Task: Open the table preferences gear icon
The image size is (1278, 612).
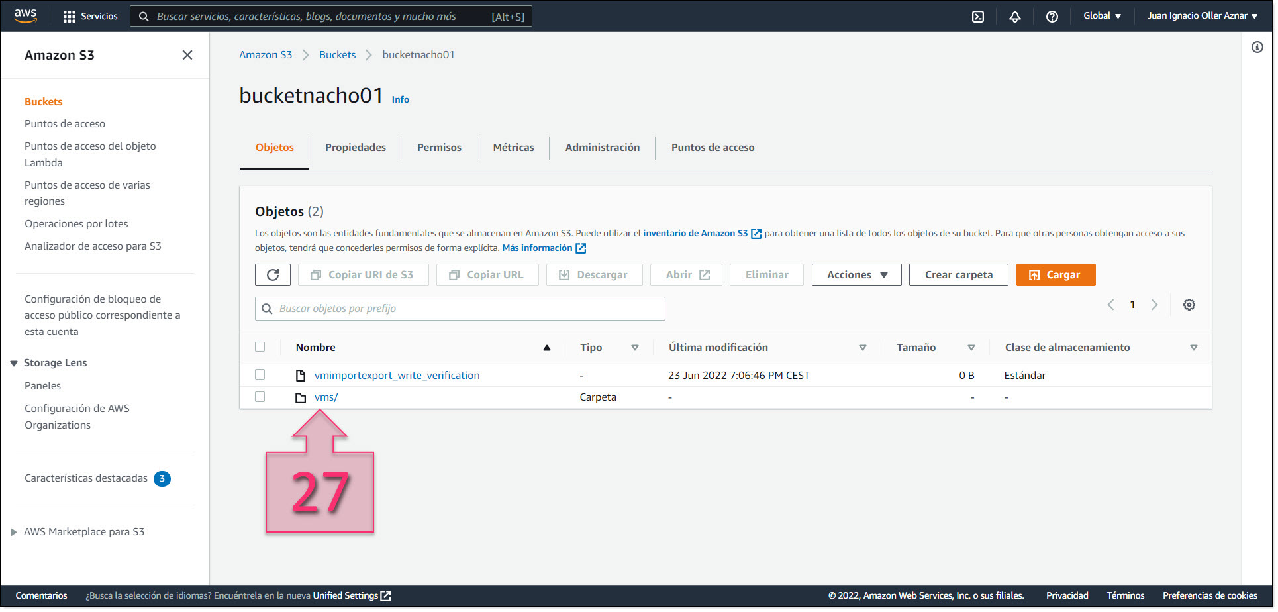Action: point(1189,305)
